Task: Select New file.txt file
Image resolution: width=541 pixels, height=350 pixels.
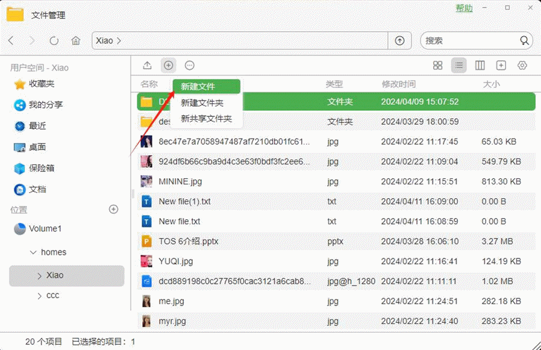Action: pos(336,221)
